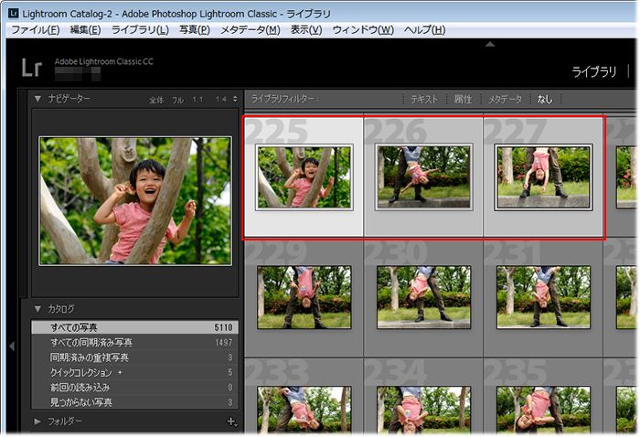Select すべての同期済み写真 in the catalog

[x=134, y=342]
